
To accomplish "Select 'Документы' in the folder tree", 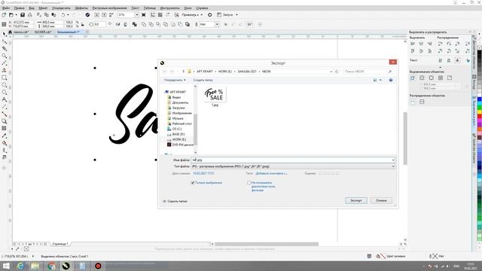I will point(180,102).
